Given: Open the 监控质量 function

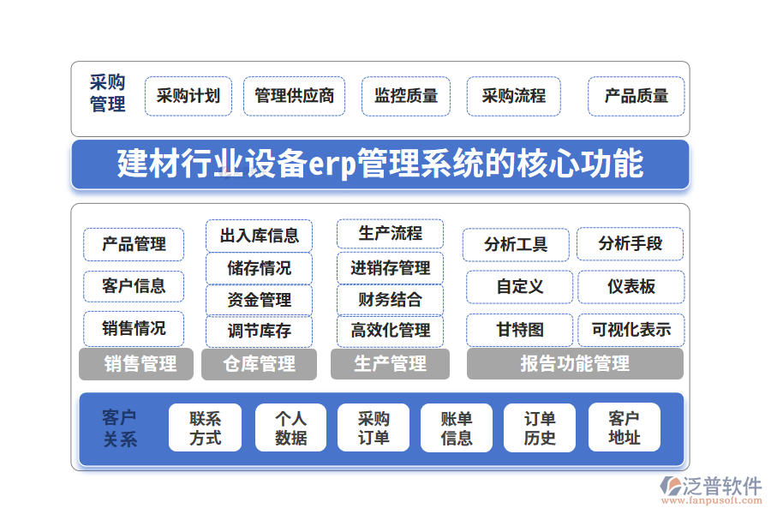Looking at the screenshot, I should pos(406,96).
